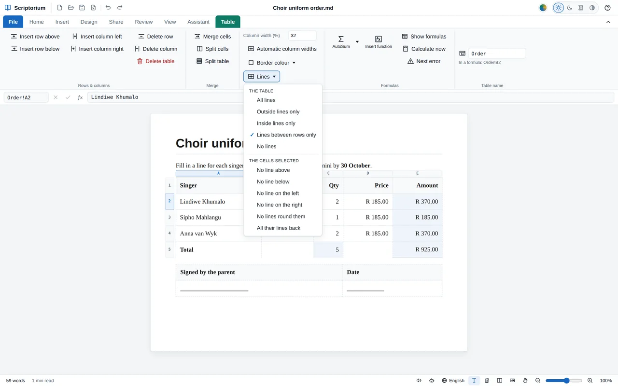Image resolution: width=618 pixels, height=386 pixels.
Task: Open Insert function fx tool
Action: 379,41
